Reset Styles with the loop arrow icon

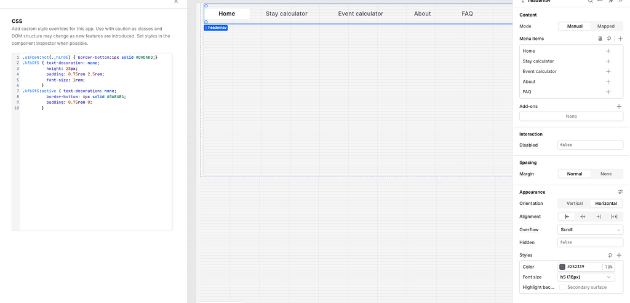click(610, 255)
